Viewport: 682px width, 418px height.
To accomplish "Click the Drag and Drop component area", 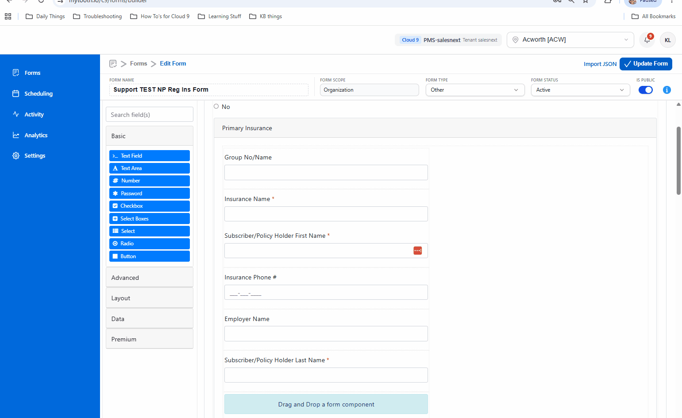I will coord(326,404).
